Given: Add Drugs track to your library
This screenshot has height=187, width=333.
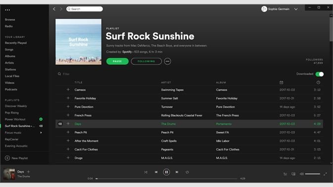Looking at the screenshot, I should coord(68,157).
